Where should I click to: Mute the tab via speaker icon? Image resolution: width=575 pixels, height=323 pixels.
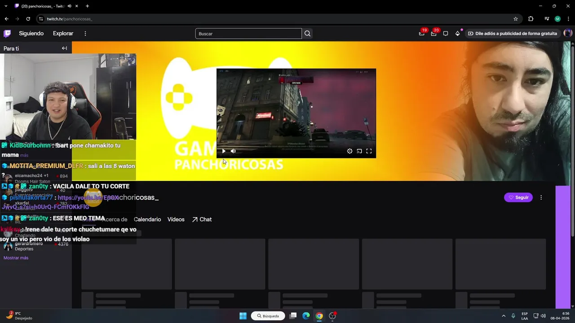coord(69,6)
